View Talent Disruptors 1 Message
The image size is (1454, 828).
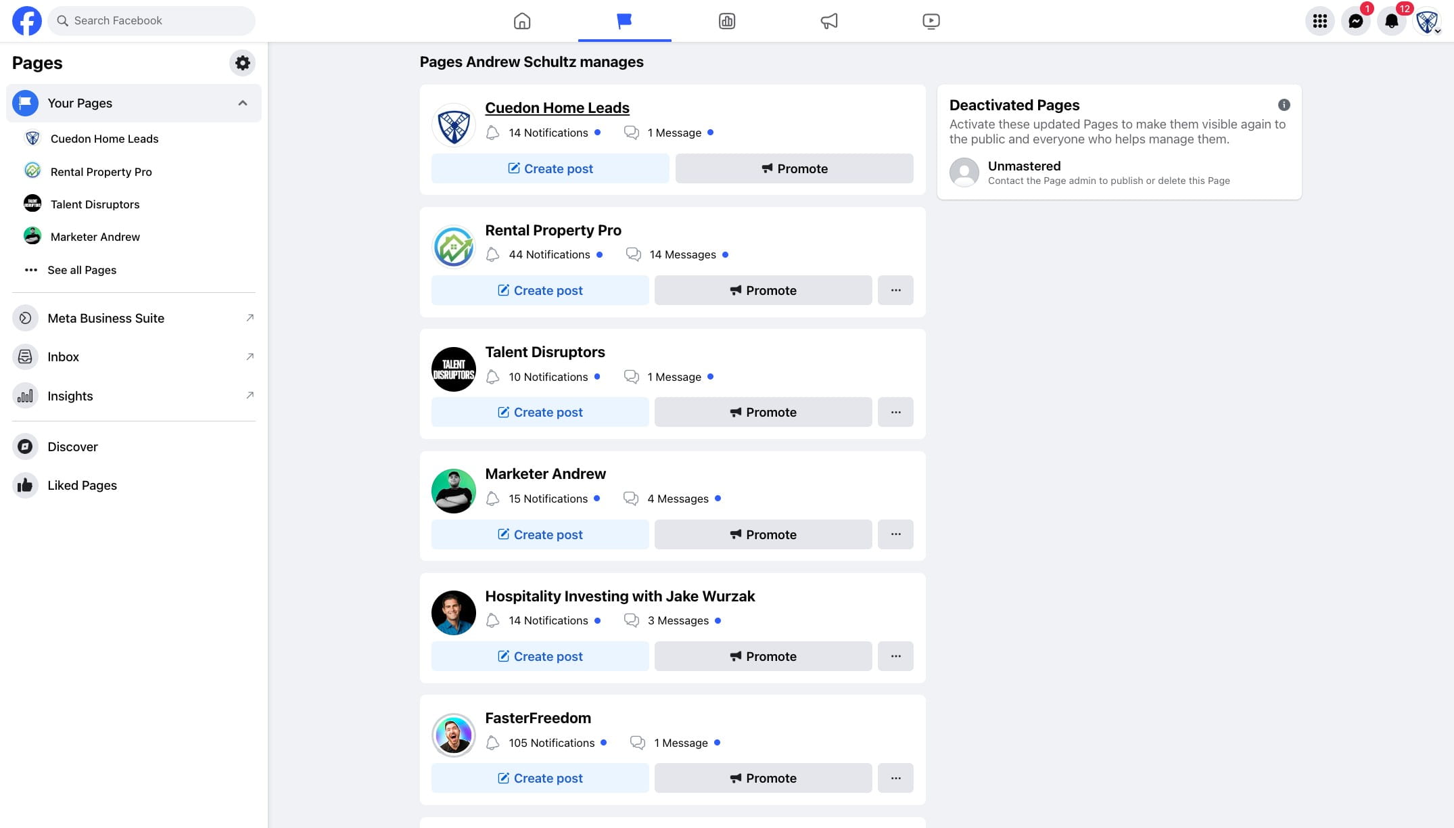point(668,377)
